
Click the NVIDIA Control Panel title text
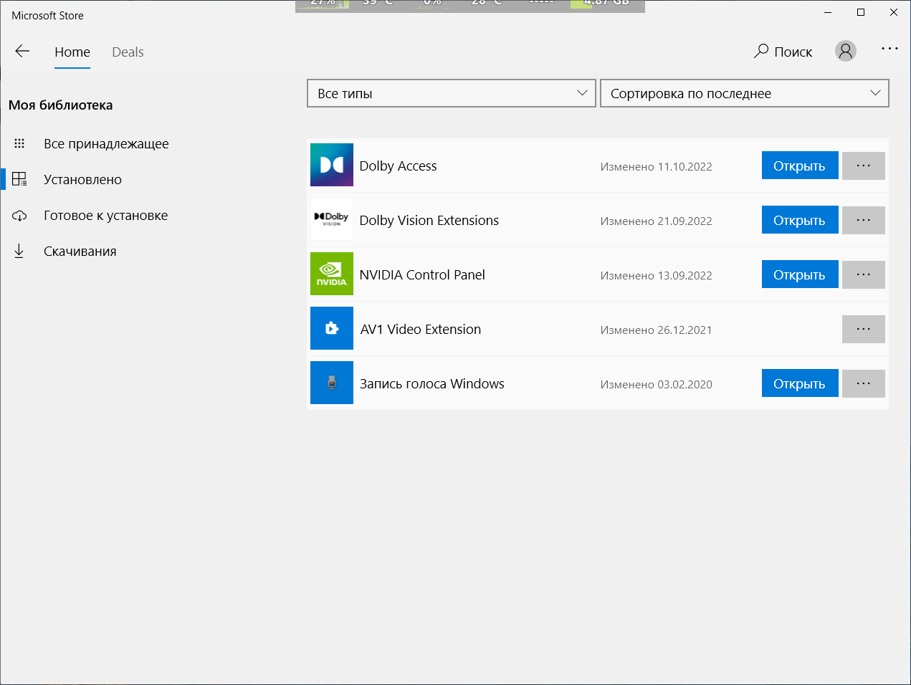coord(422,274)
